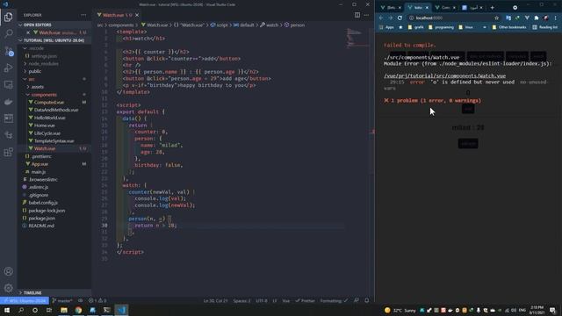Open Chrome's three-dot menu

click(555, 18)
